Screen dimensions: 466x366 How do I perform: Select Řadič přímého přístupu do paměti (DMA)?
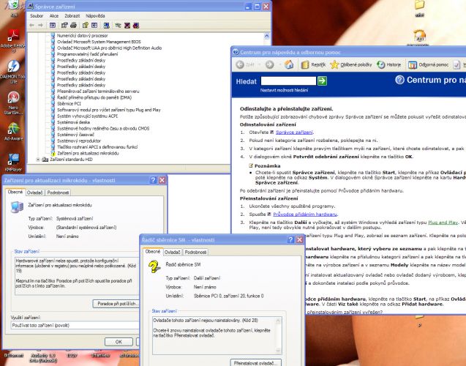point(94,97)
